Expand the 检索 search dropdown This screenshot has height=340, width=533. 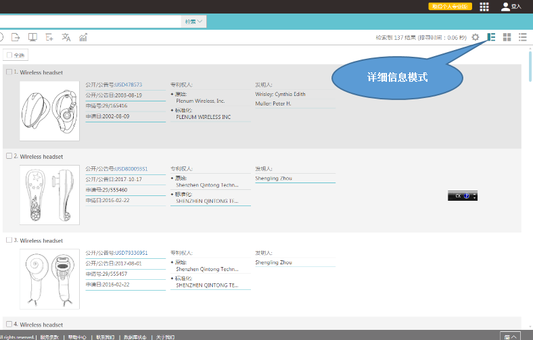(193, 22)
